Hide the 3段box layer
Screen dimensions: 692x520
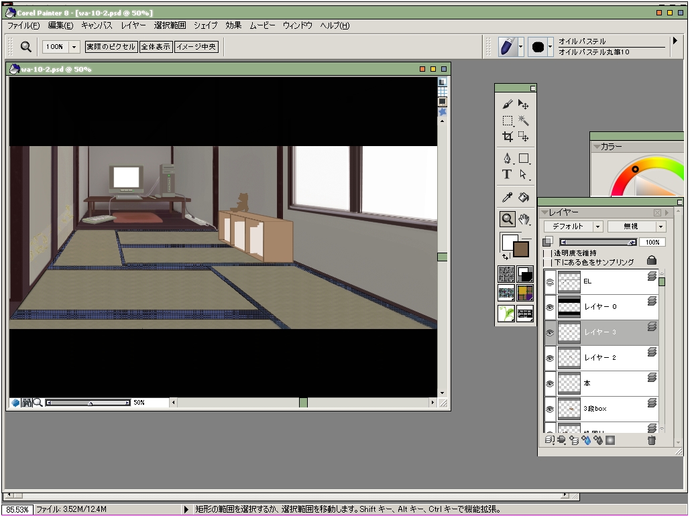550,409
